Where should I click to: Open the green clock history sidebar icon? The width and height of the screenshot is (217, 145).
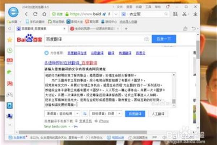point(10,50)
